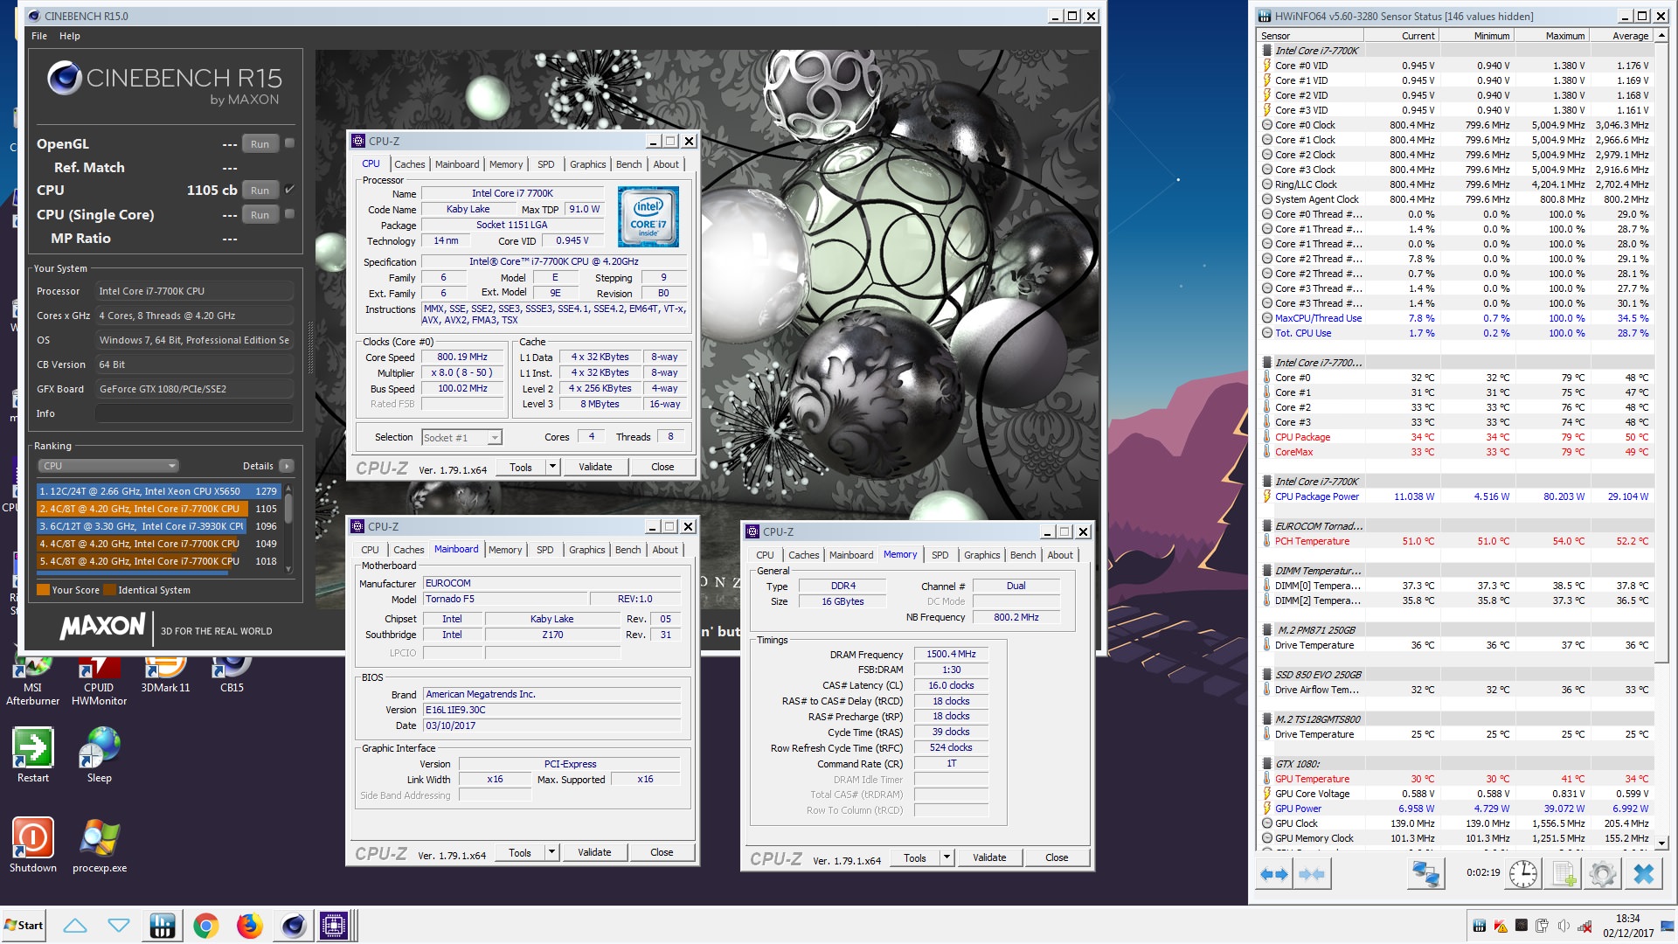This screenshot has height=944, width=1678.
Task: Run the CPU benchmark in Cinebench
Action: (x=260, y=190)
